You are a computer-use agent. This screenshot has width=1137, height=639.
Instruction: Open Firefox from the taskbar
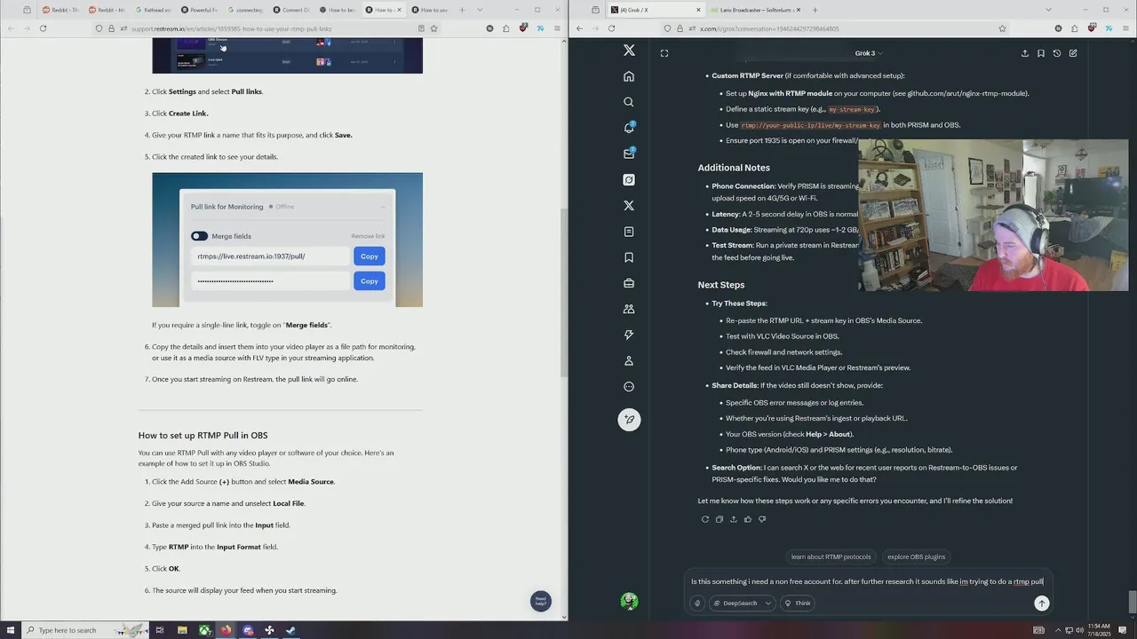[226, 630]
